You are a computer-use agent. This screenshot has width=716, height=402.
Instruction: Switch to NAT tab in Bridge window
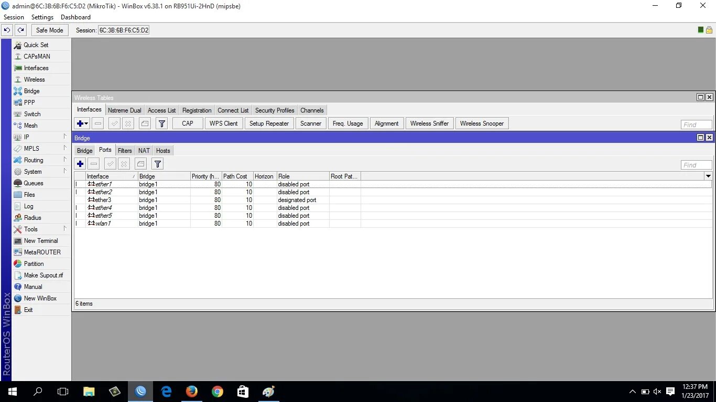tap(144, 151)
